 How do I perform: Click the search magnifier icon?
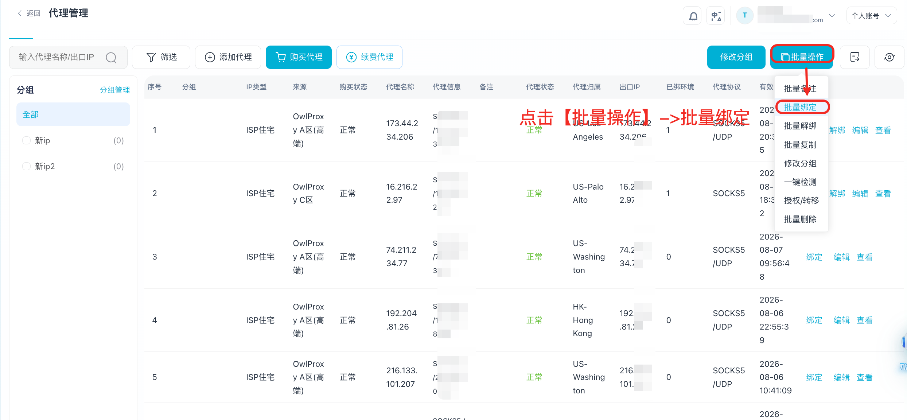click(111, 57)
